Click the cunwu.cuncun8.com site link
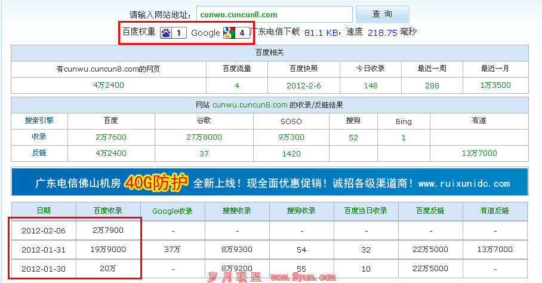 pos(250,105)
